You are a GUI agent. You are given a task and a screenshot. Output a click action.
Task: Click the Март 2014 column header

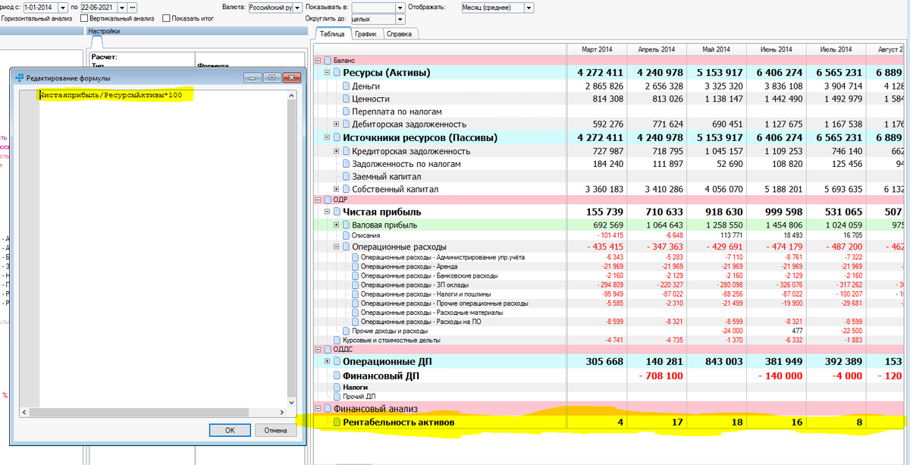597,49
